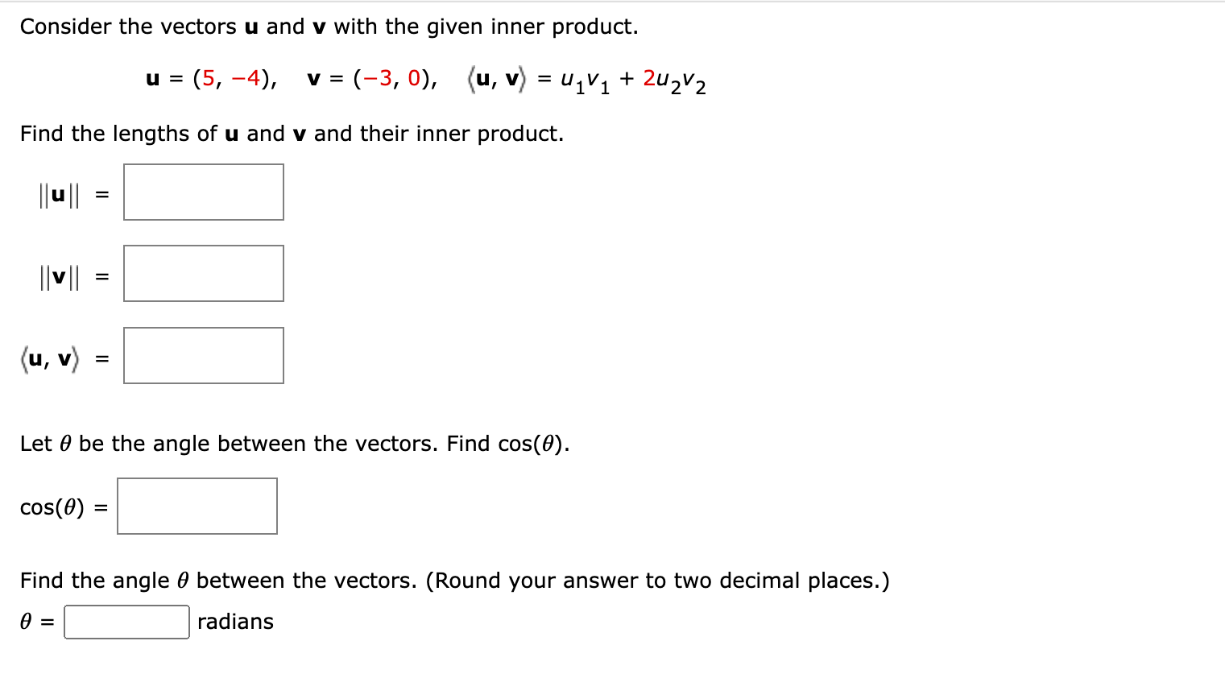Click the empty box next to ||u|| =
The image size is (1225, 674).
[x=203, y=192]
